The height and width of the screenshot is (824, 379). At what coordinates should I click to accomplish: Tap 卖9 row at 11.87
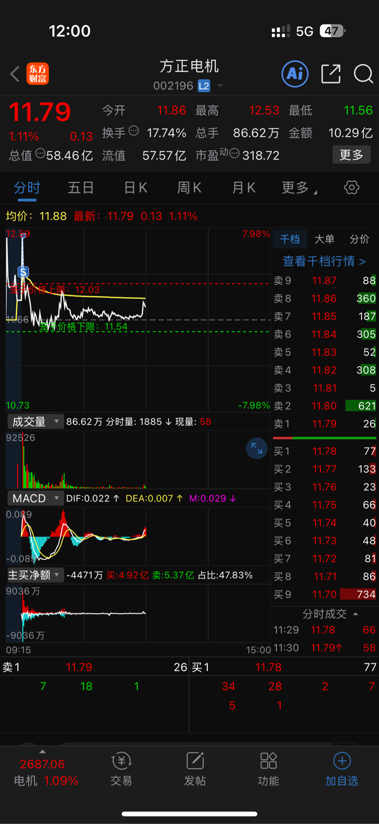point(325,280)
